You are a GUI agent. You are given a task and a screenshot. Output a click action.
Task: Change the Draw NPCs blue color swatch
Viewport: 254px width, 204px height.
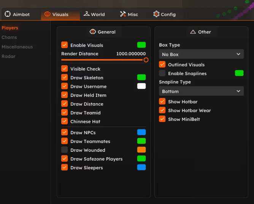141,132
